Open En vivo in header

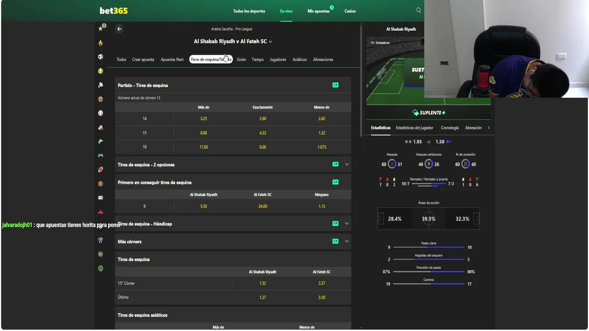point(286,11)
